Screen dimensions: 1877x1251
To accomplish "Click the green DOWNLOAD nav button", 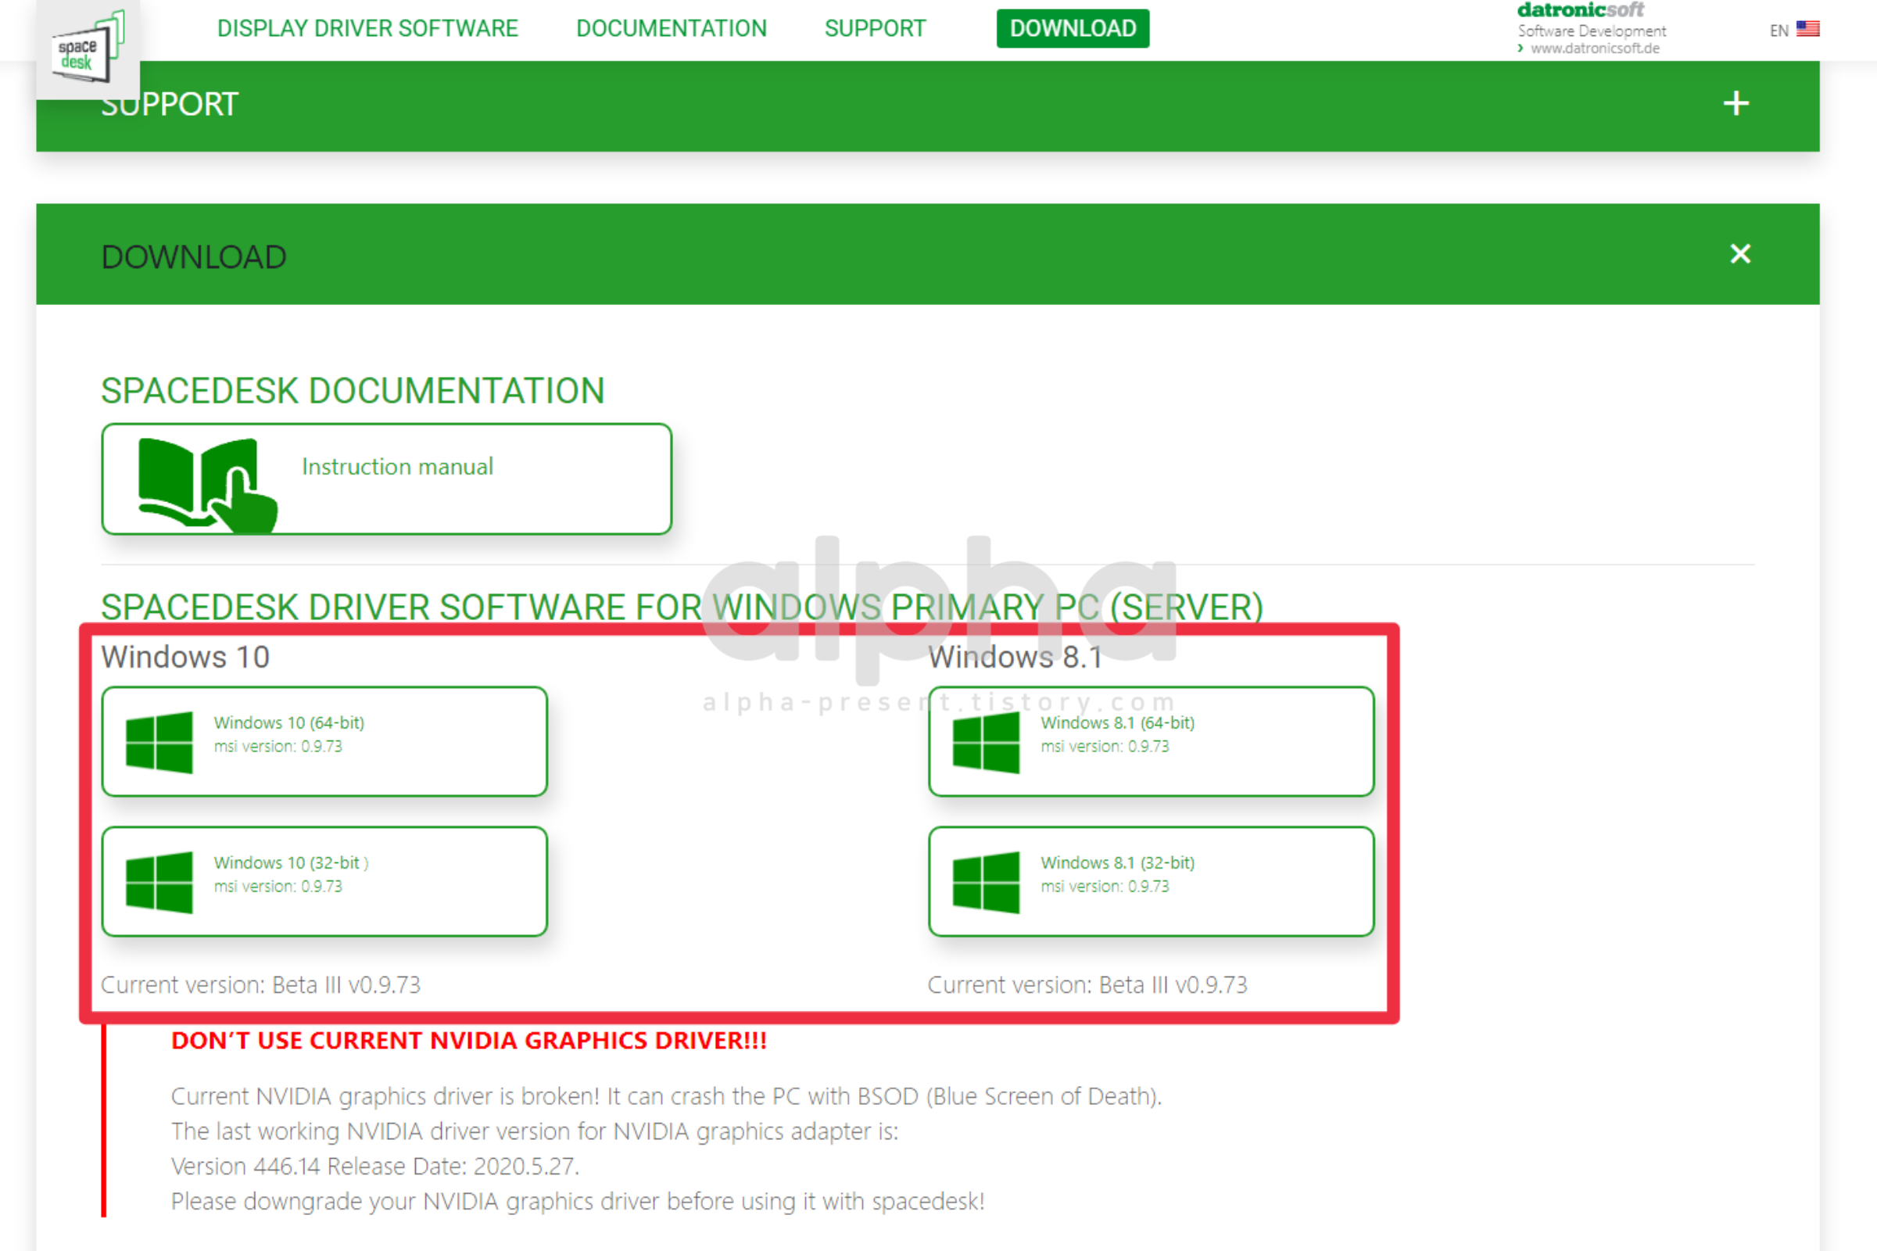I will coord(1072,29).
